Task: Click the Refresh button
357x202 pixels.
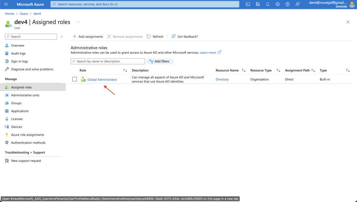Action: [x=155, y=37]
